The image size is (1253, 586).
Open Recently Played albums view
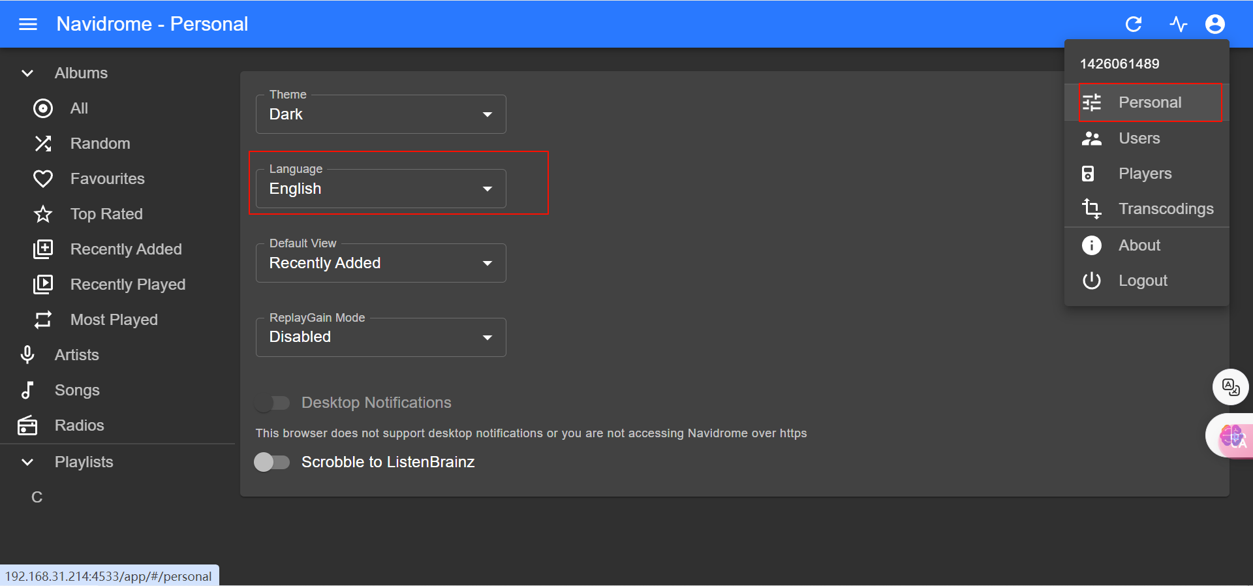[117, 285]
